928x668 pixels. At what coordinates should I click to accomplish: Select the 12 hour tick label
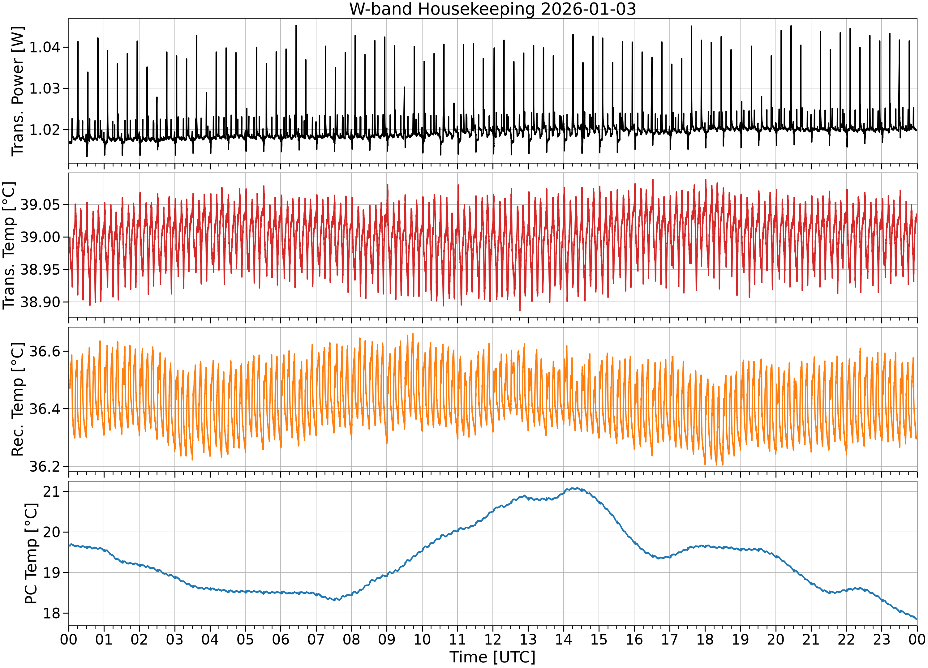tap(493, 639)
